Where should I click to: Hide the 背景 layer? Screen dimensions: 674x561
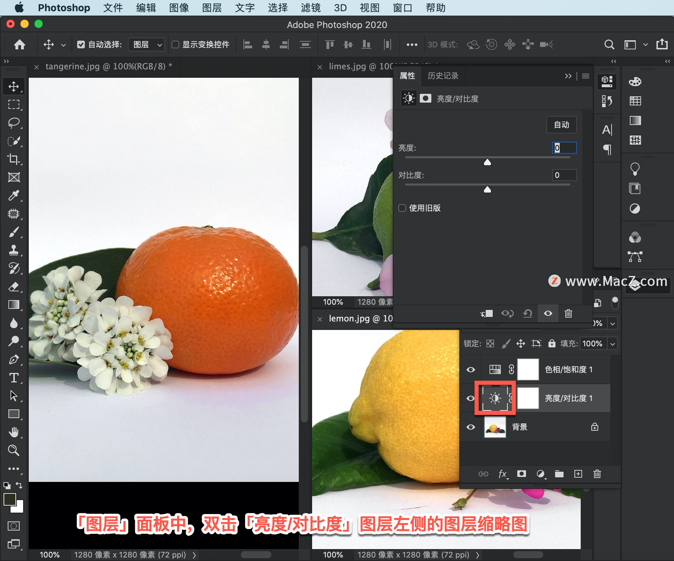470,427
